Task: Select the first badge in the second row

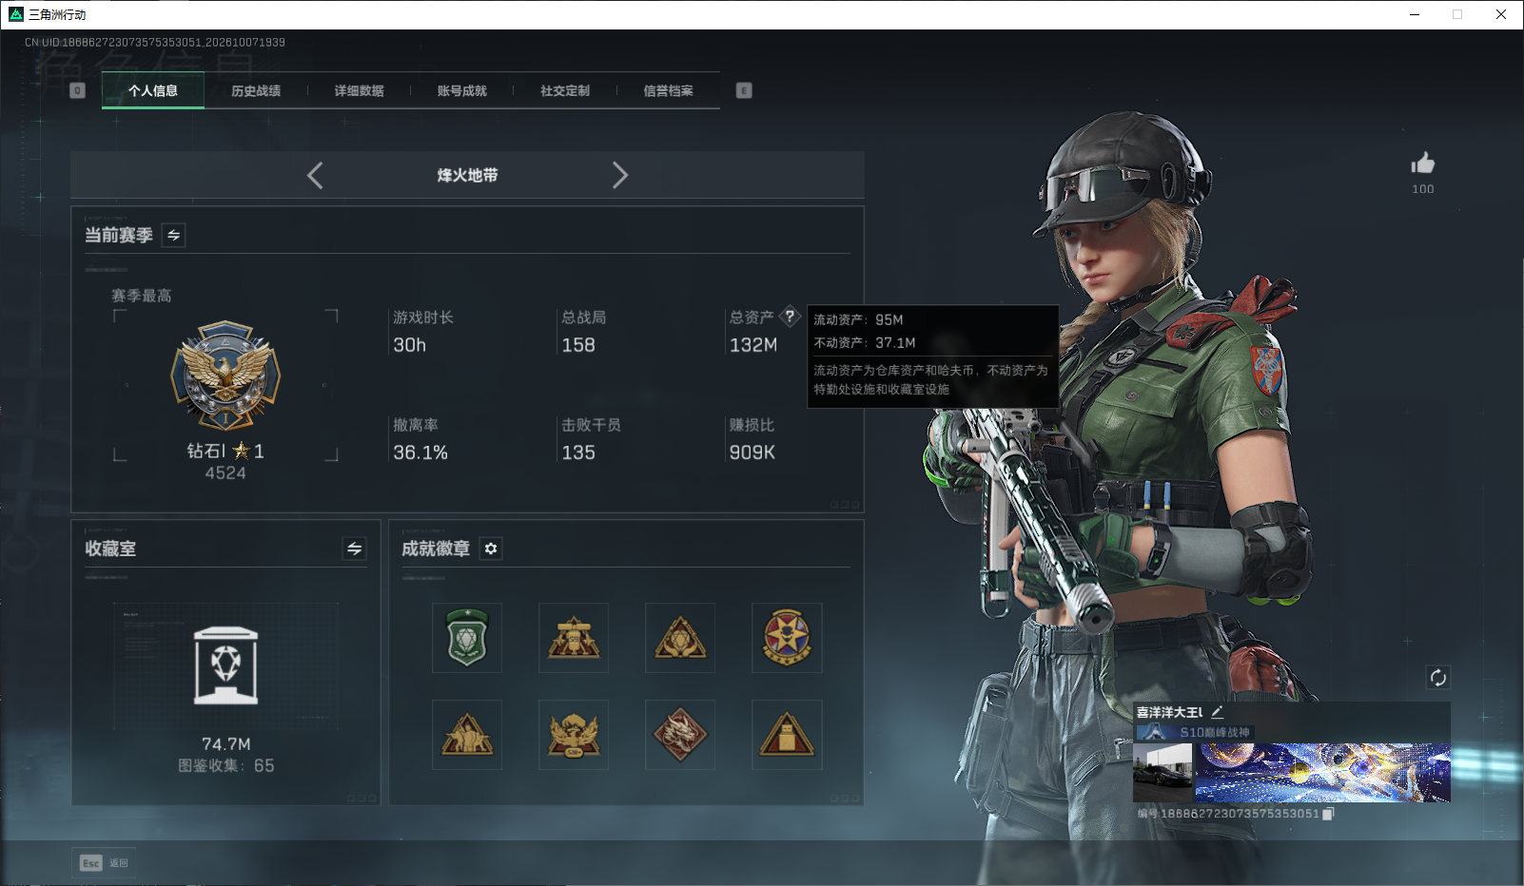Action: pos(467,735)
